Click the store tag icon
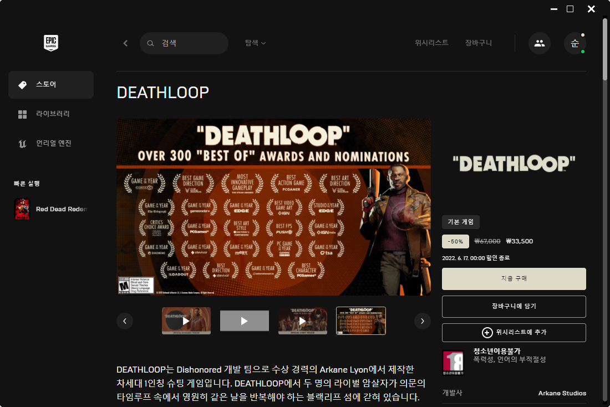The image size is (610, 407). (x=23, y=84)
